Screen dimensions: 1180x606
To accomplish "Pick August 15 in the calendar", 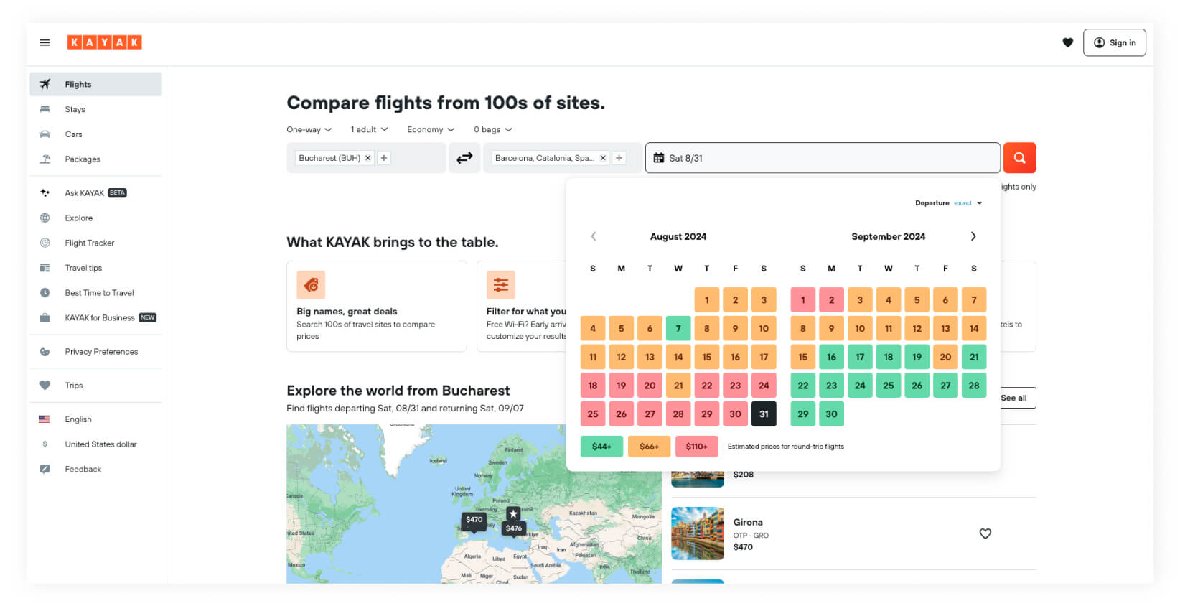I will (x=707, y=357).
